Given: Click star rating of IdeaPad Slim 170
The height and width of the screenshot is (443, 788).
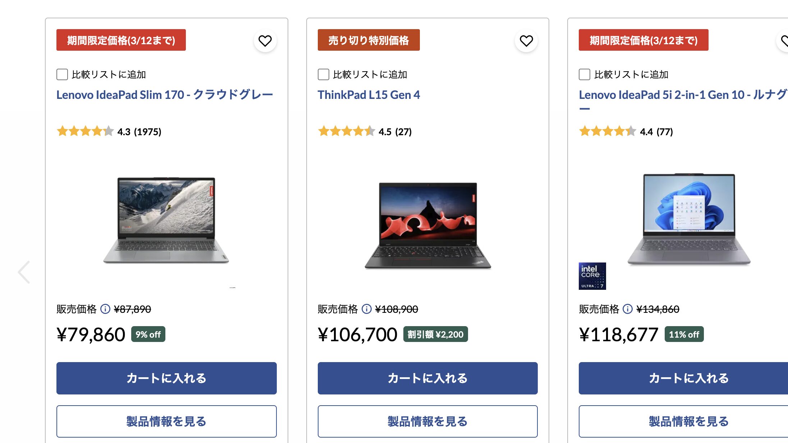Looking at the screenshot, I should (85, 131).
